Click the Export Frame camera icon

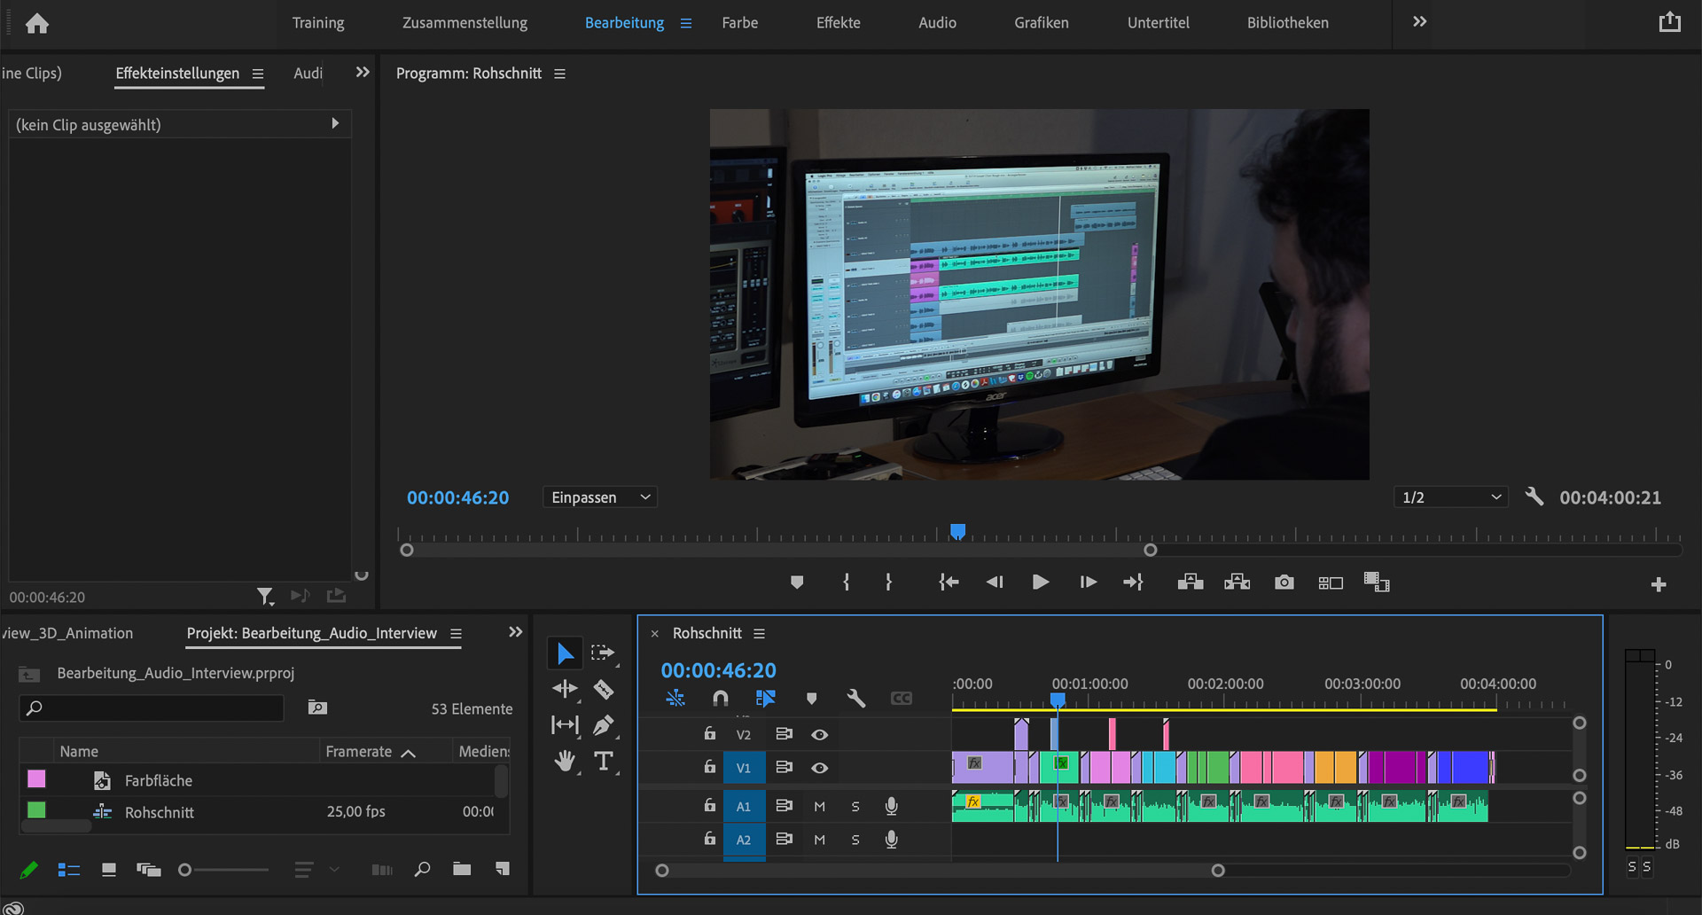coord(1284,583)
